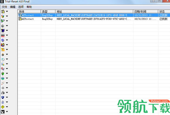Open dropdown beside joystick icon
Image resolution: width=170 pixels, height=115 pixels.
coord(7,54)
